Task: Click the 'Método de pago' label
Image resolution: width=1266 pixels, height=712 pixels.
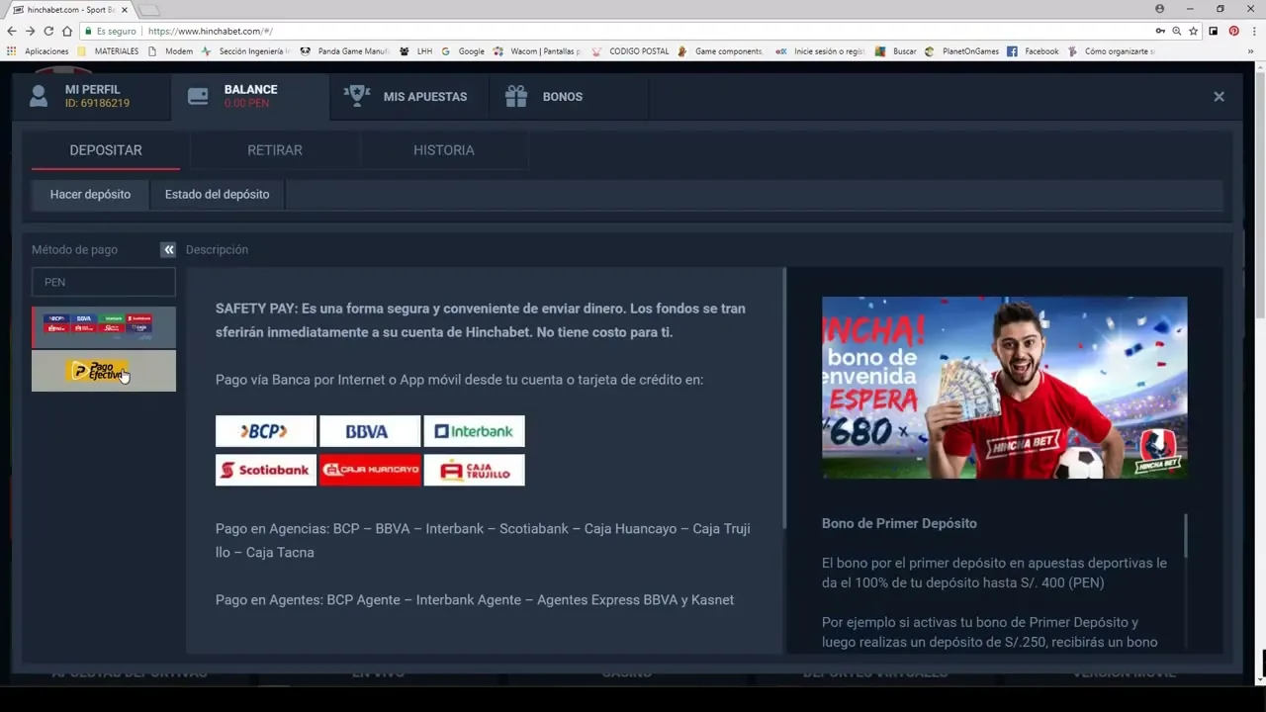Action: [x=74, y=249]
